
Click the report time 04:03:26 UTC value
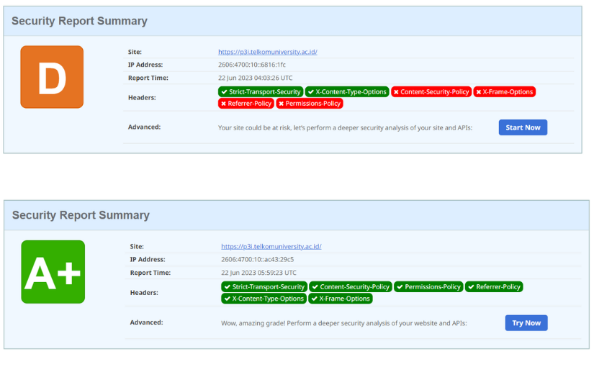[x=255, y=78]
